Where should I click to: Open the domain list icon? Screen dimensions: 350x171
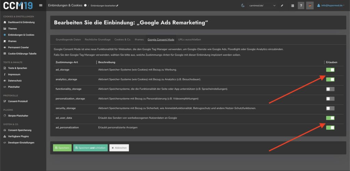point(293,5)
